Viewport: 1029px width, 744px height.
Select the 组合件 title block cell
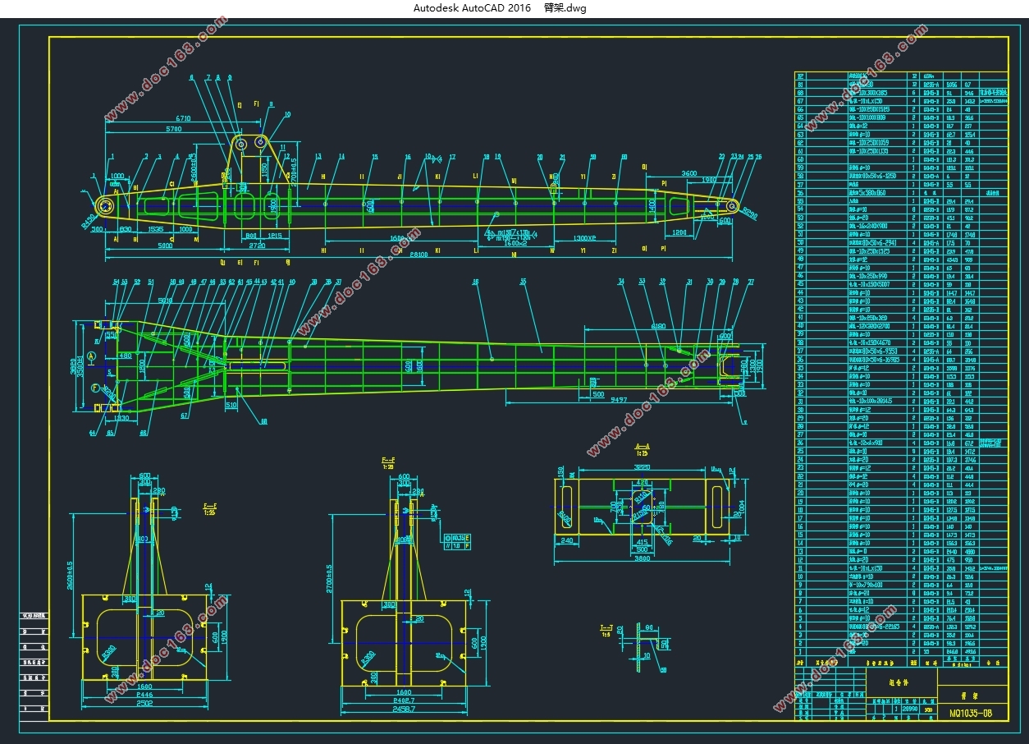tap(900, 681)
